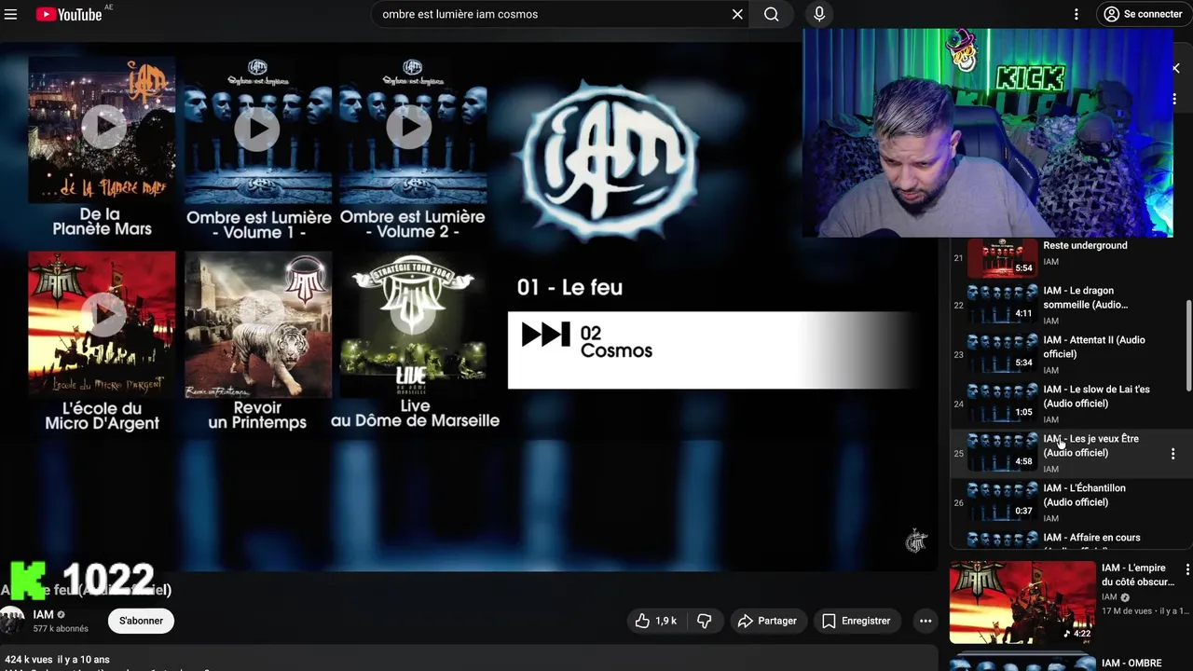Click the playlist panel scrollbar

(1188, 345)
